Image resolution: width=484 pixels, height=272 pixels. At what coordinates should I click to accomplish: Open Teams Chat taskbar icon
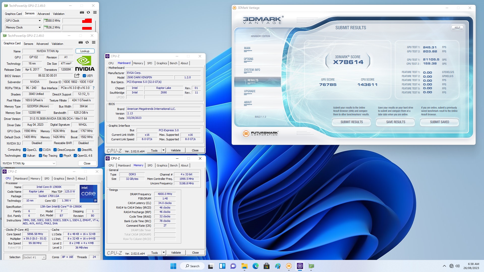click(233, 266)
